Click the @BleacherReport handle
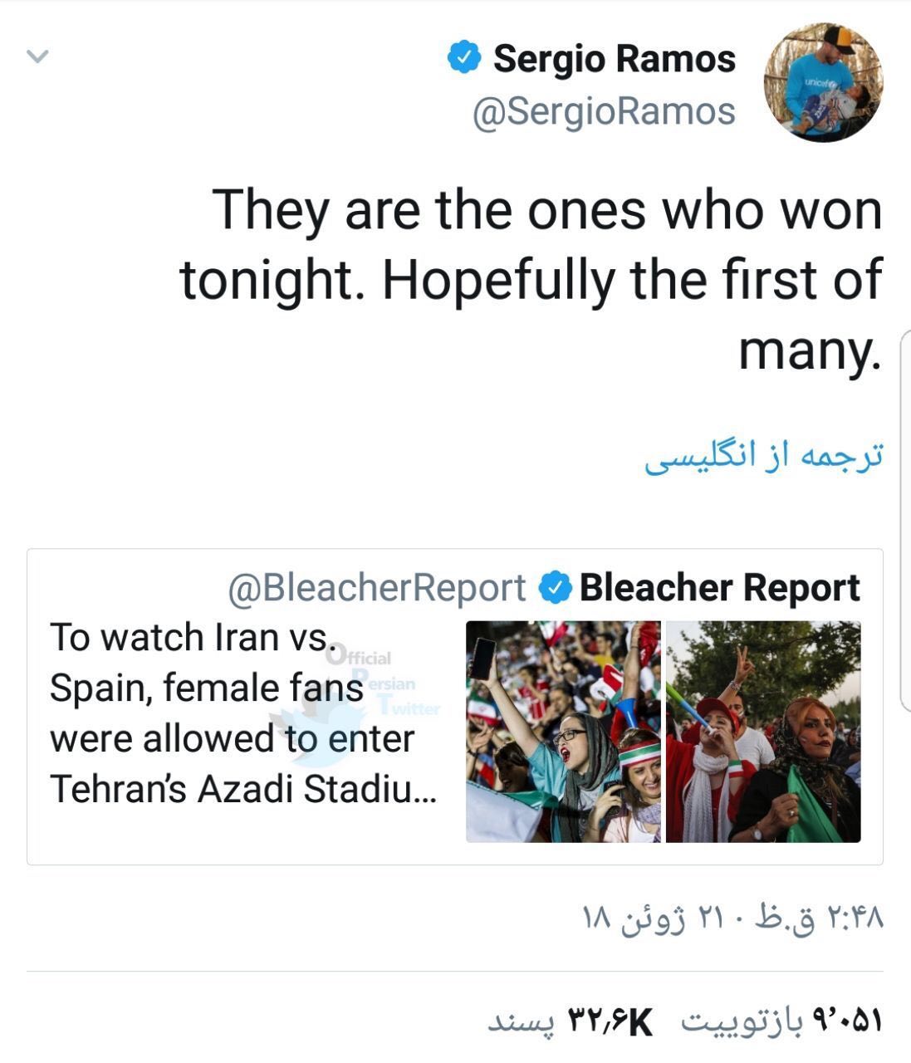 pyautogui.click(x=376, y=588)
